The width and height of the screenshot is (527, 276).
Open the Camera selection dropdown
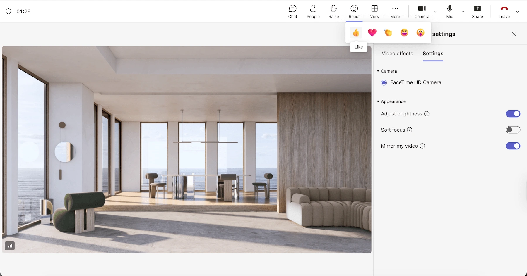coord(435,12)
